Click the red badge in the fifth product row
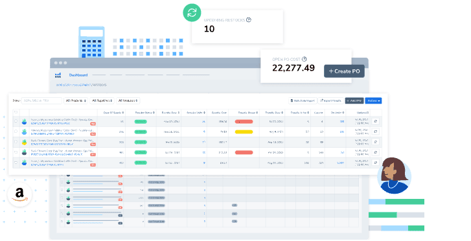Screen dimensions: 471x241 click(93, 165)
